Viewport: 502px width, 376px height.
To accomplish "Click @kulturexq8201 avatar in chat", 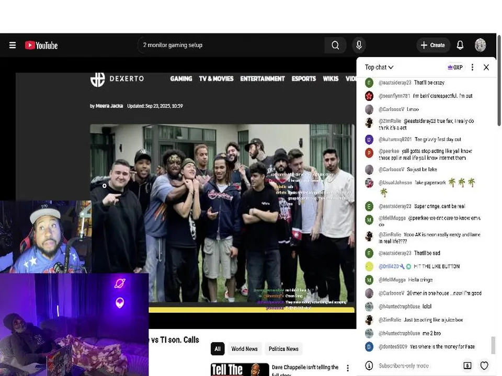I will click(369, 139).
